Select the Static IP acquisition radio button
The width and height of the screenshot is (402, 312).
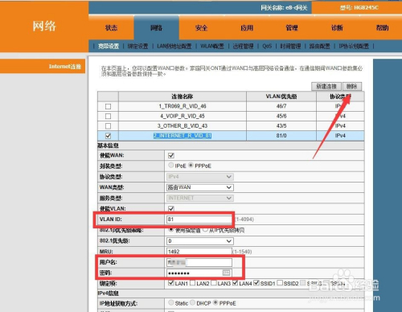point(170,302)
